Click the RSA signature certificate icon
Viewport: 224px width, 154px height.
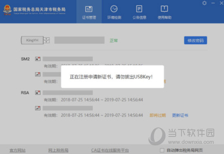pyautogui.click(x=38, y=108)
